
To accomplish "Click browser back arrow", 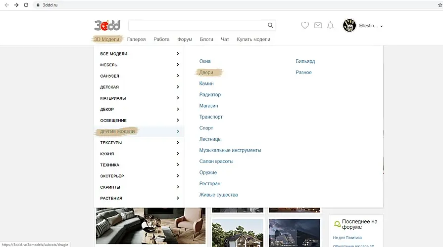I will tap(7, 5).
